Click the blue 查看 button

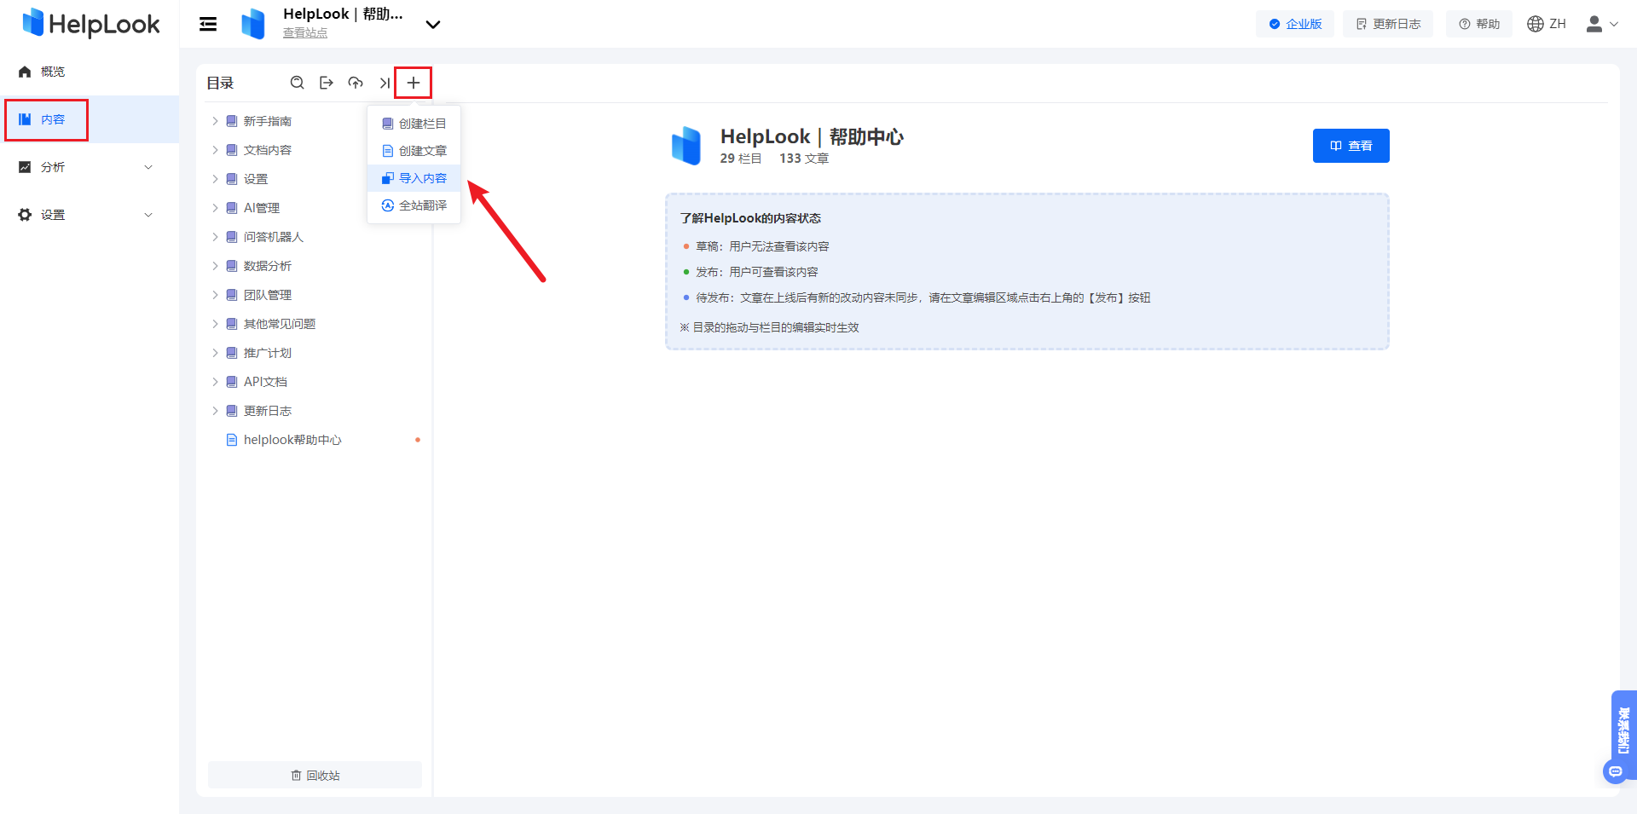(x=1351, y=146)
